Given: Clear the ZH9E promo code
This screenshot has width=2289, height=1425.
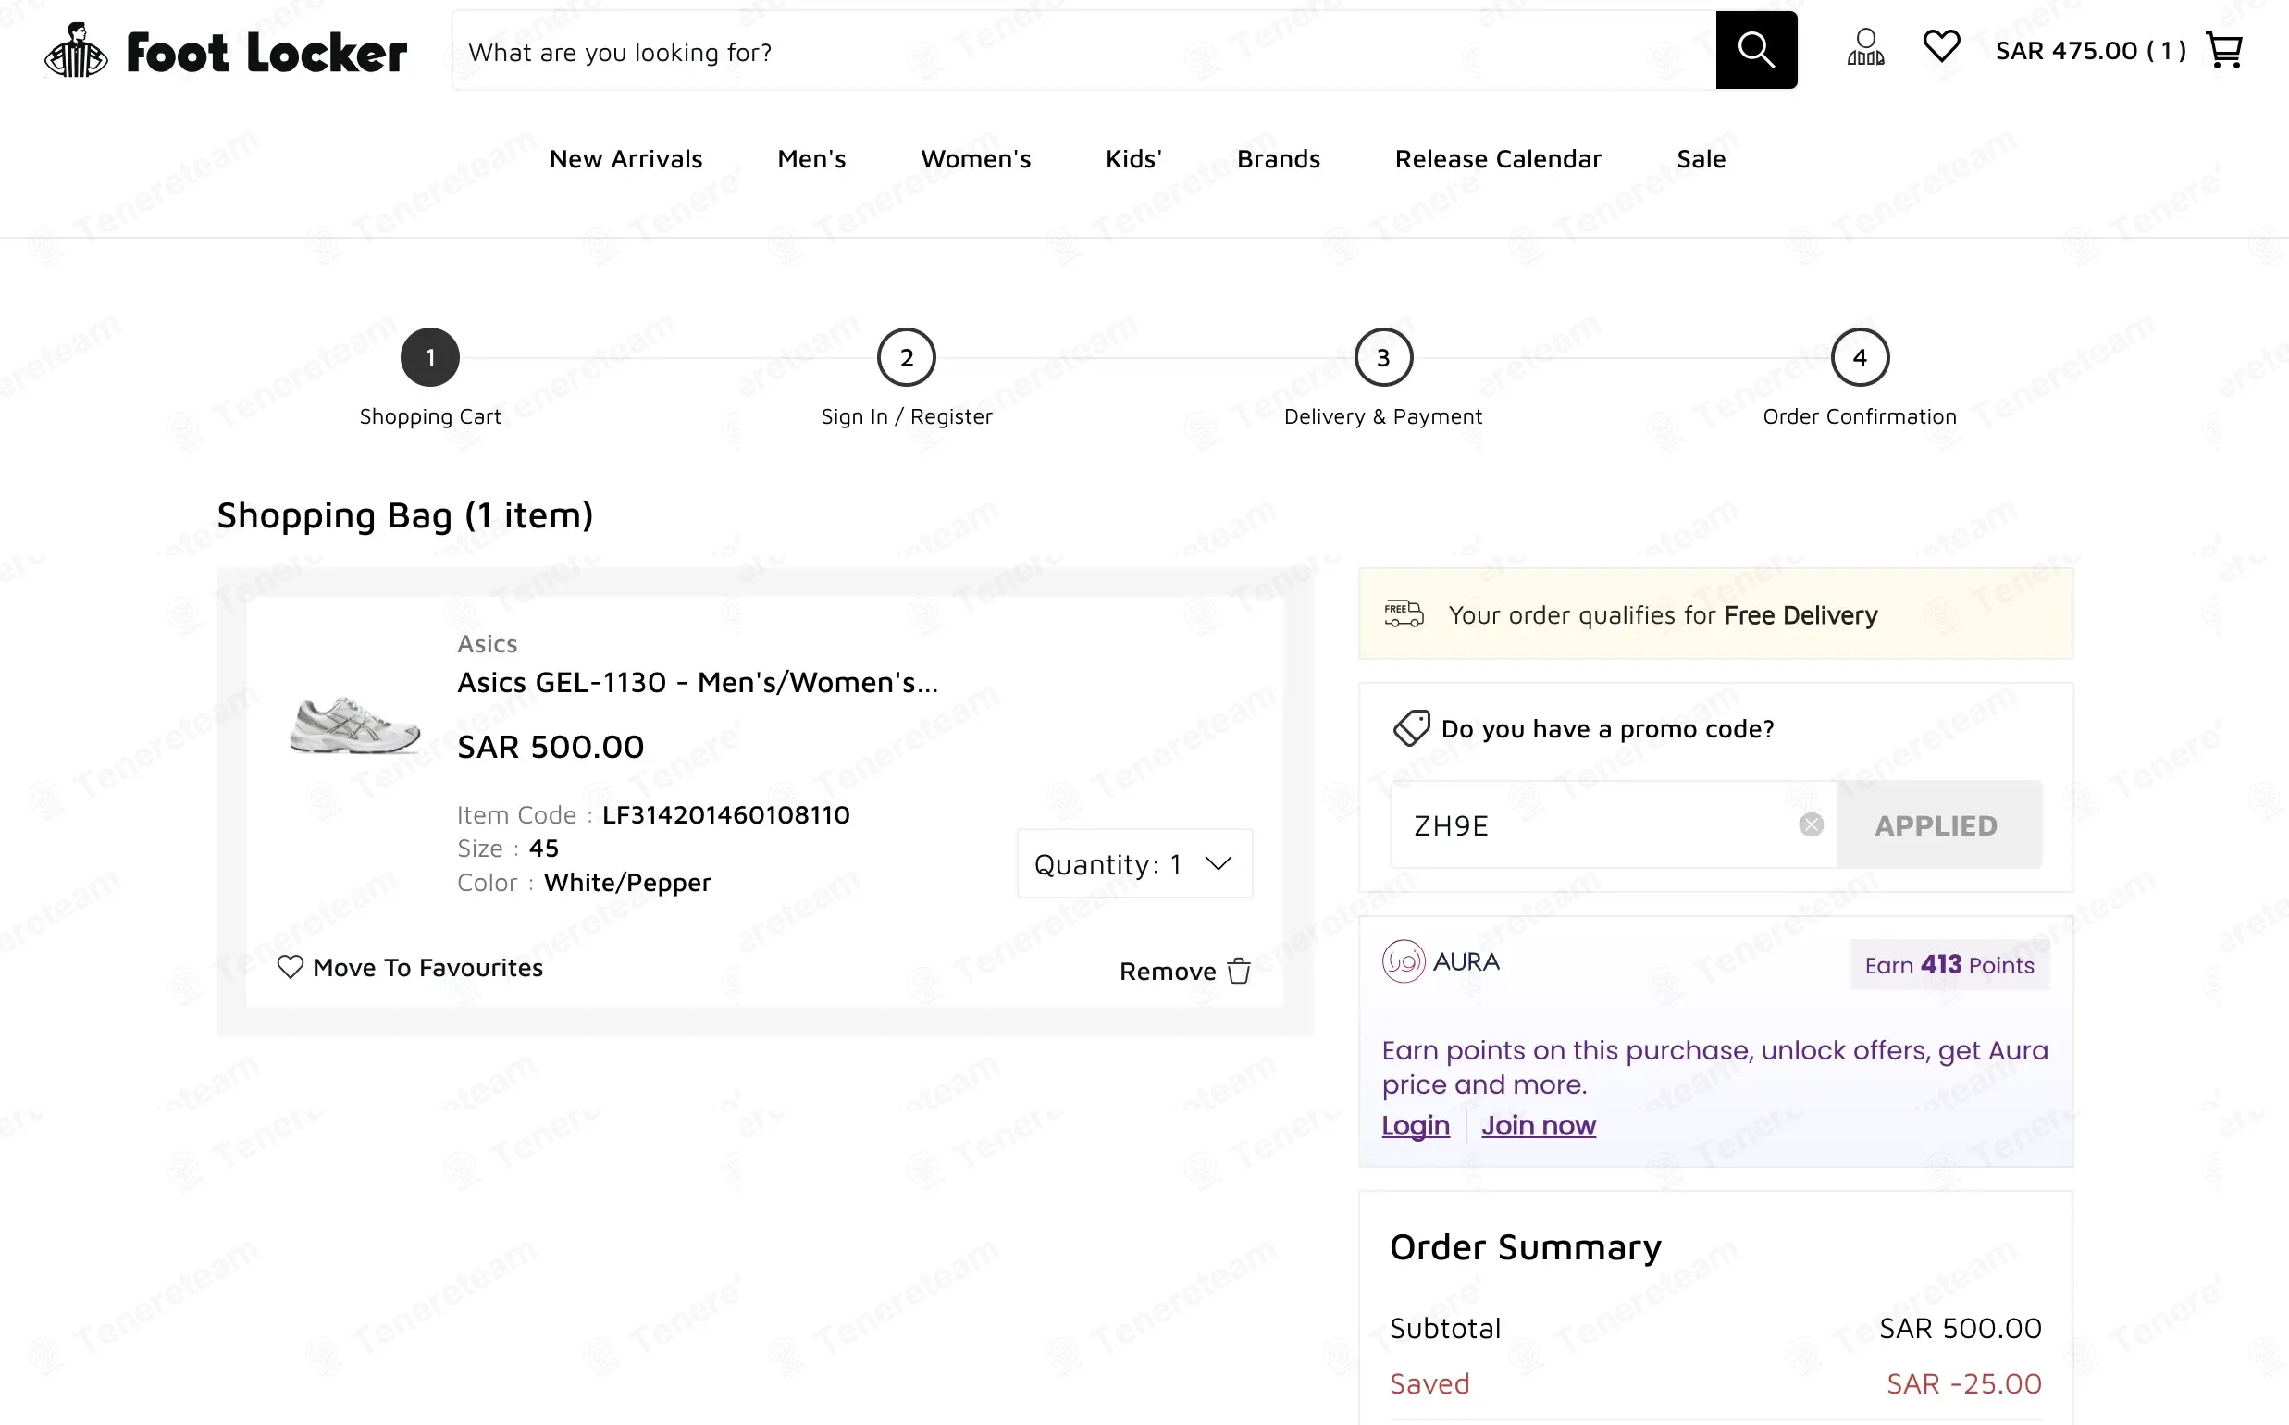Looking at the screenshot, I should [1811, 824].
